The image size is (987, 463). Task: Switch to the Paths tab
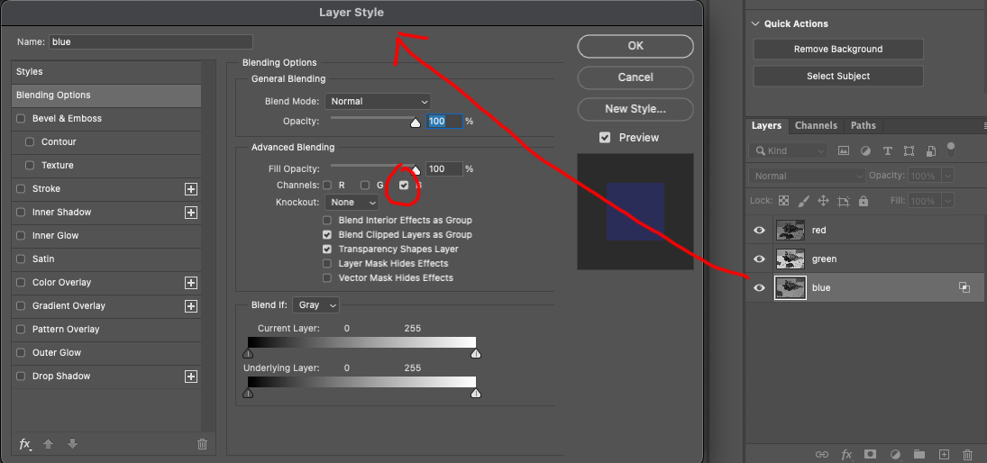[863, 125]
